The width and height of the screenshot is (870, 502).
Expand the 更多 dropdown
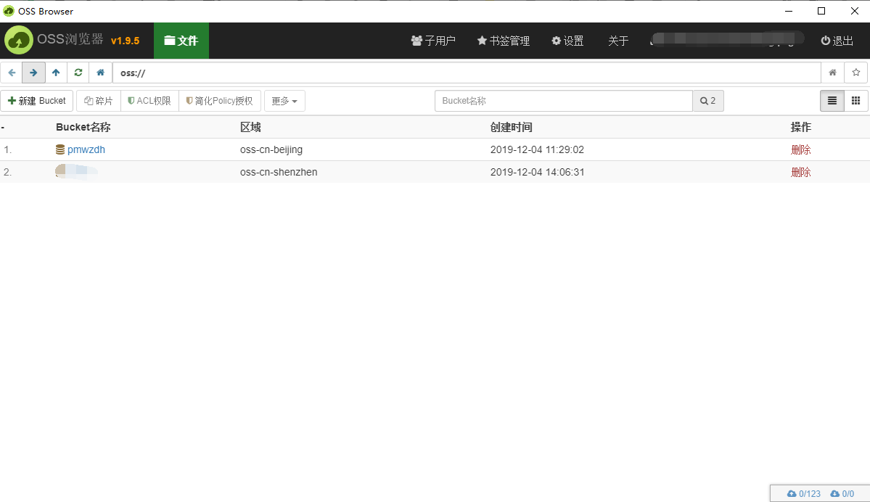point(284,100)
